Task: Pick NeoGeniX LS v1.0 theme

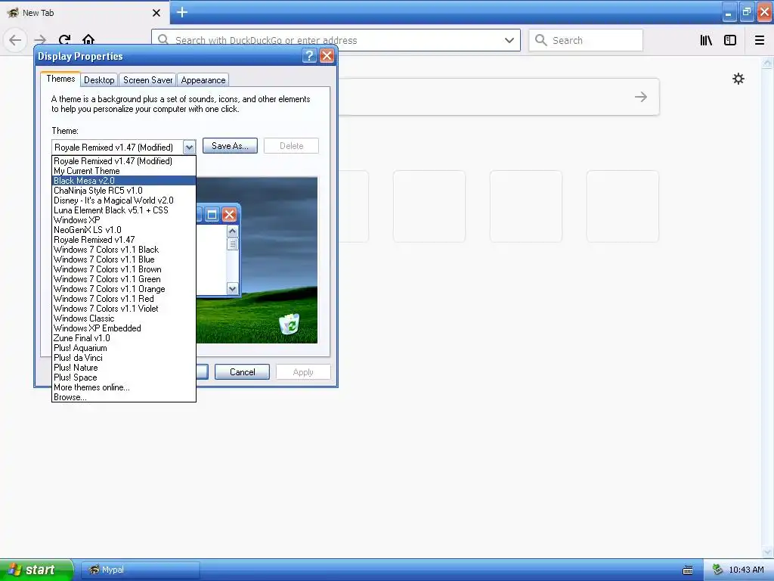Action: coord(124,230)
